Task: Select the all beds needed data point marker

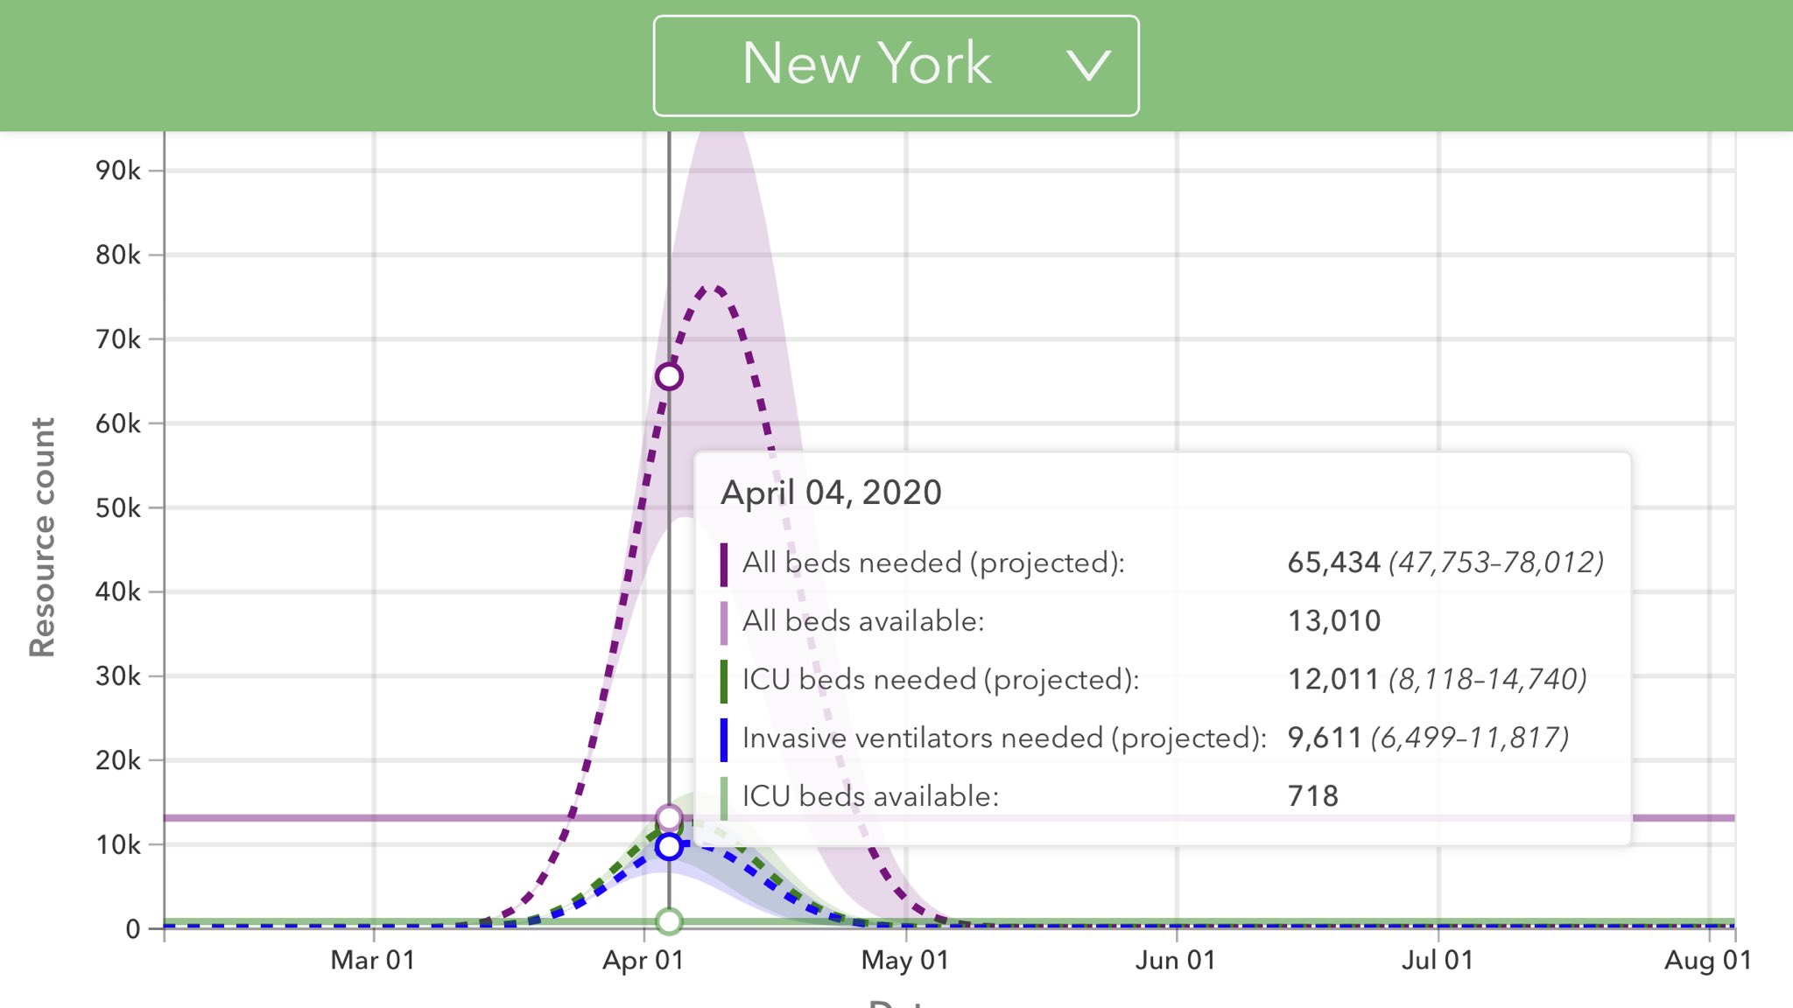Action: pos(669,377)
